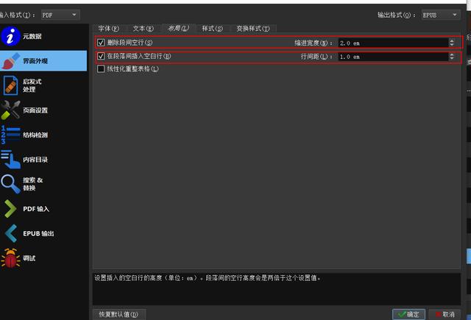Select the 界面外观 paintbrush icon
471x320 pixels.
(x=10, y=61)
